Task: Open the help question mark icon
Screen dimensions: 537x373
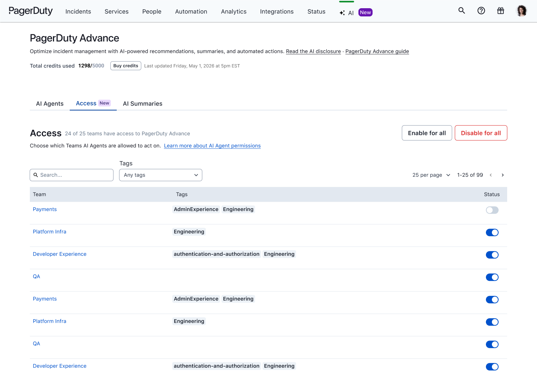Action: 481,10
